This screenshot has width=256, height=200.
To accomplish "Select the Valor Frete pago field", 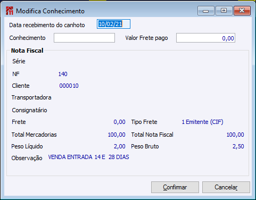I will (205, 38).
